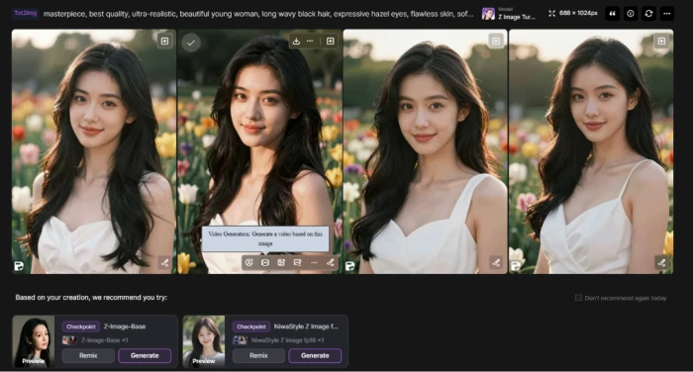Click the expand icon on first image
Viewport: 693px width, 372px height.
click(164, 42)
